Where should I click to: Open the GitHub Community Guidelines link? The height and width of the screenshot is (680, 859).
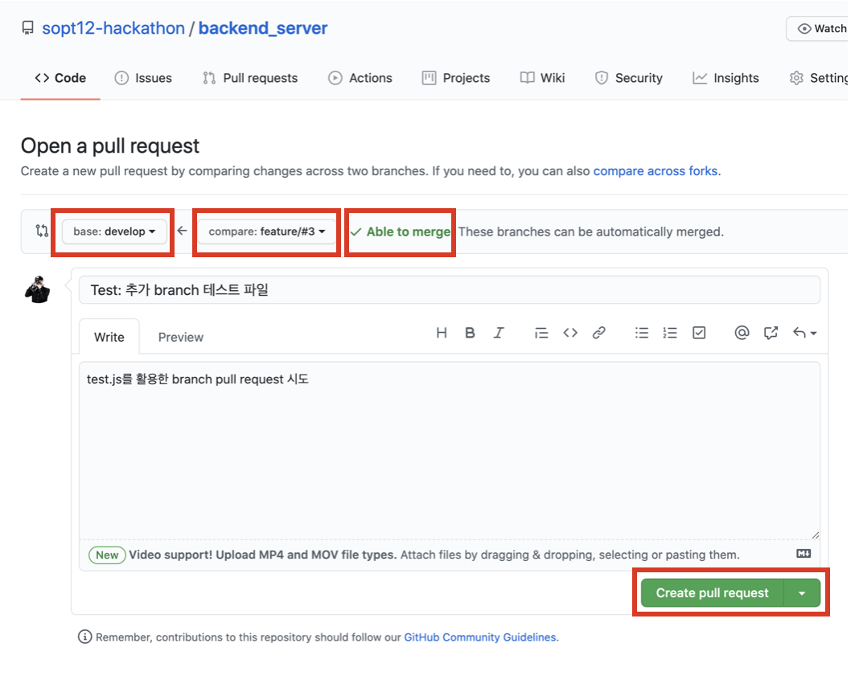point(480,637)
